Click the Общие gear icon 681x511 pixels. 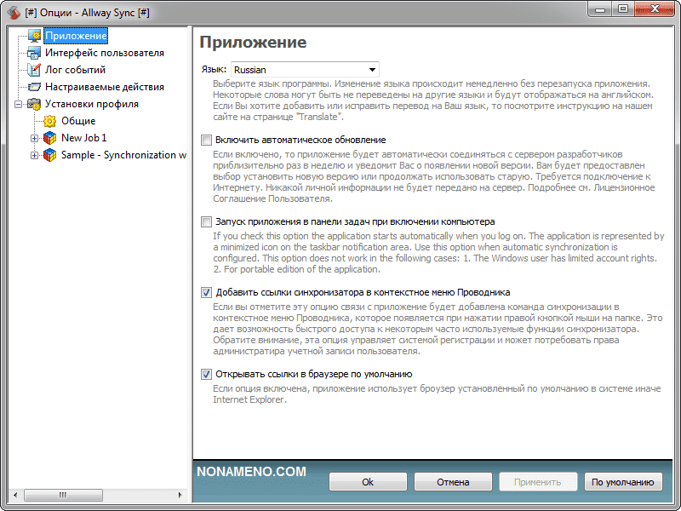[50, 121]
